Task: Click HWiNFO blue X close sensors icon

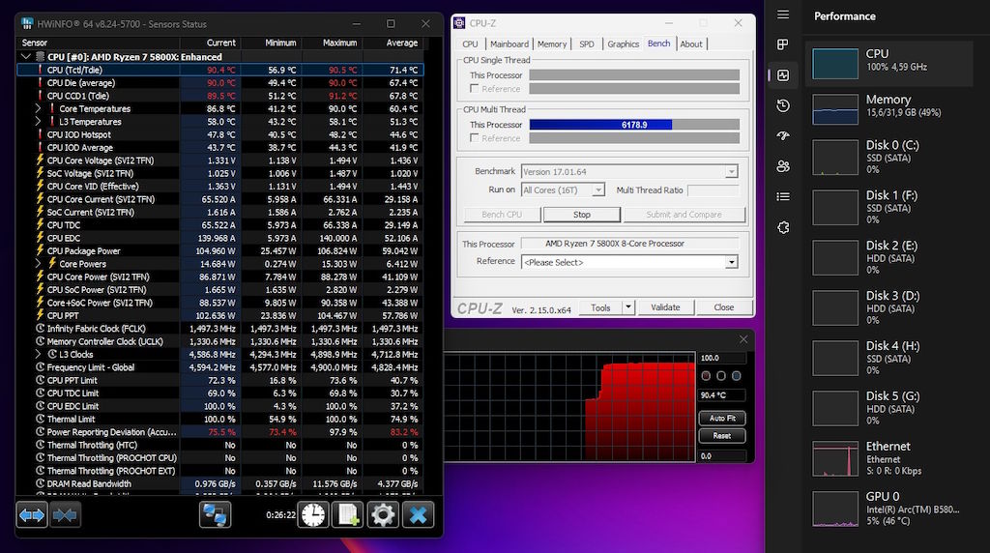Action: pyautogui.click(x=418, y=515)
